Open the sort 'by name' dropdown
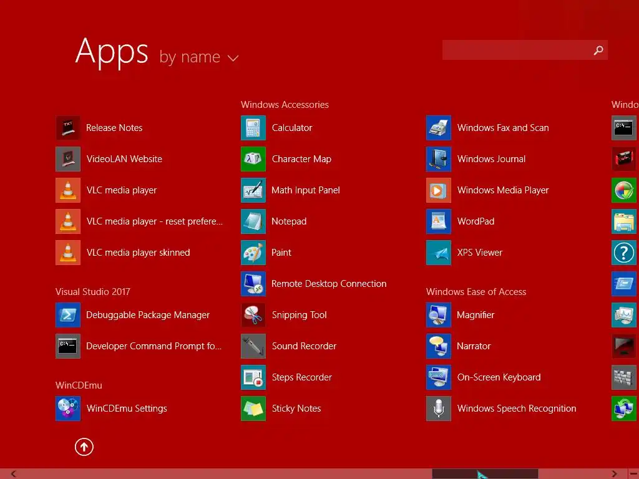 (x=199, y=57)
